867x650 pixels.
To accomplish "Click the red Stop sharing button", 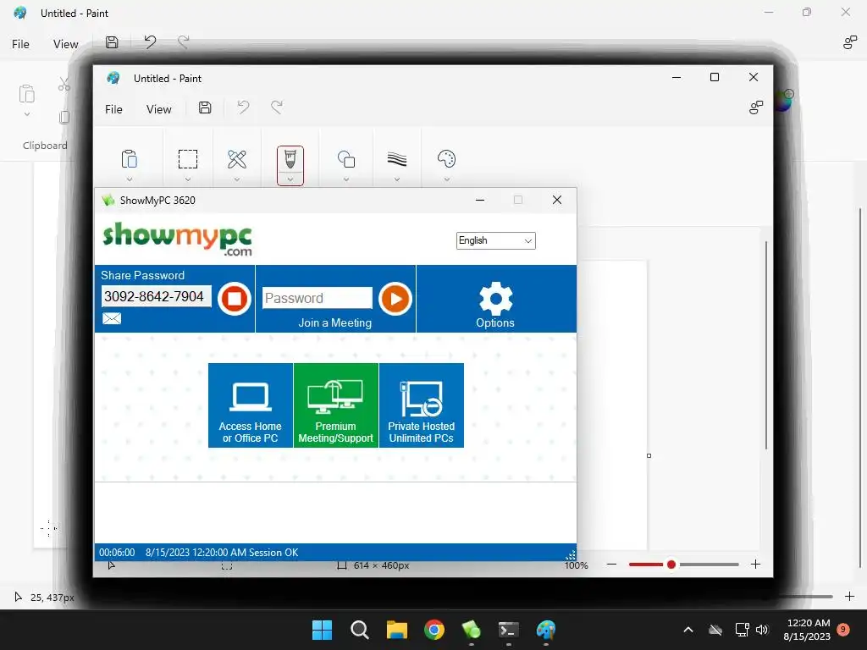I will (235, 299).
